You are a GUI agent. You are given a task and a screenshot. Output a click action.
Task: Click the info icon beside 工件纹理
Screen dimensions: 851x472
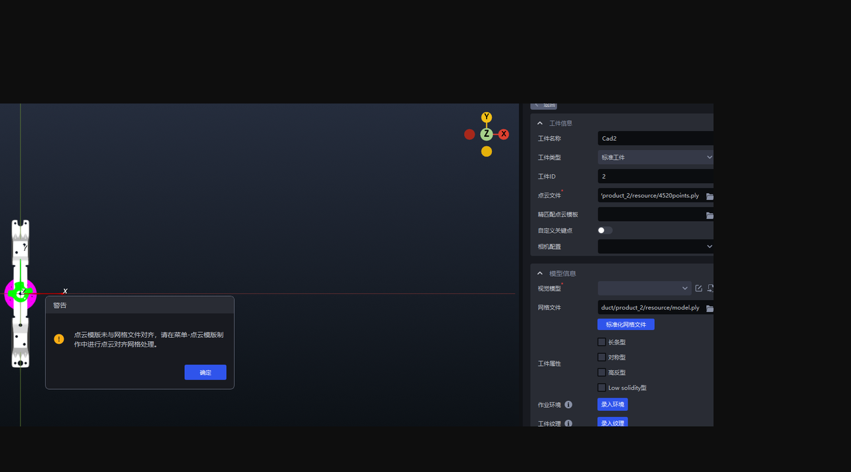point(568,423)
